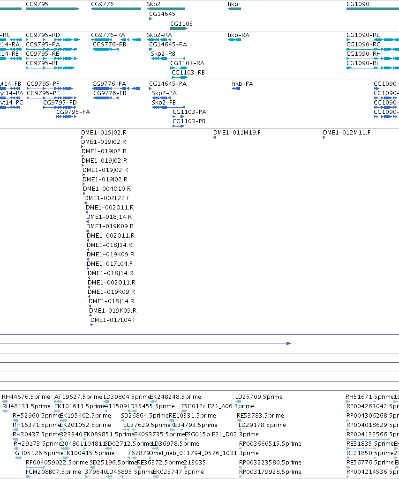Click BAC end DME1-012M11.F
399x479 pixels.
click(x=346, y=133)
